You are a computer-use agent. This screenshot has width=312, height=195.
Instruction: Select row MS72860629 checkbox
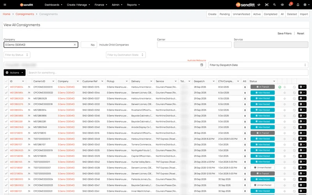pyautogui.click(x=6, y=99)
